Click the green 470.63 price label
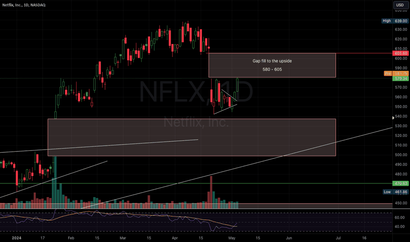The height and width of the screenshot is (242, 410). 401,183
